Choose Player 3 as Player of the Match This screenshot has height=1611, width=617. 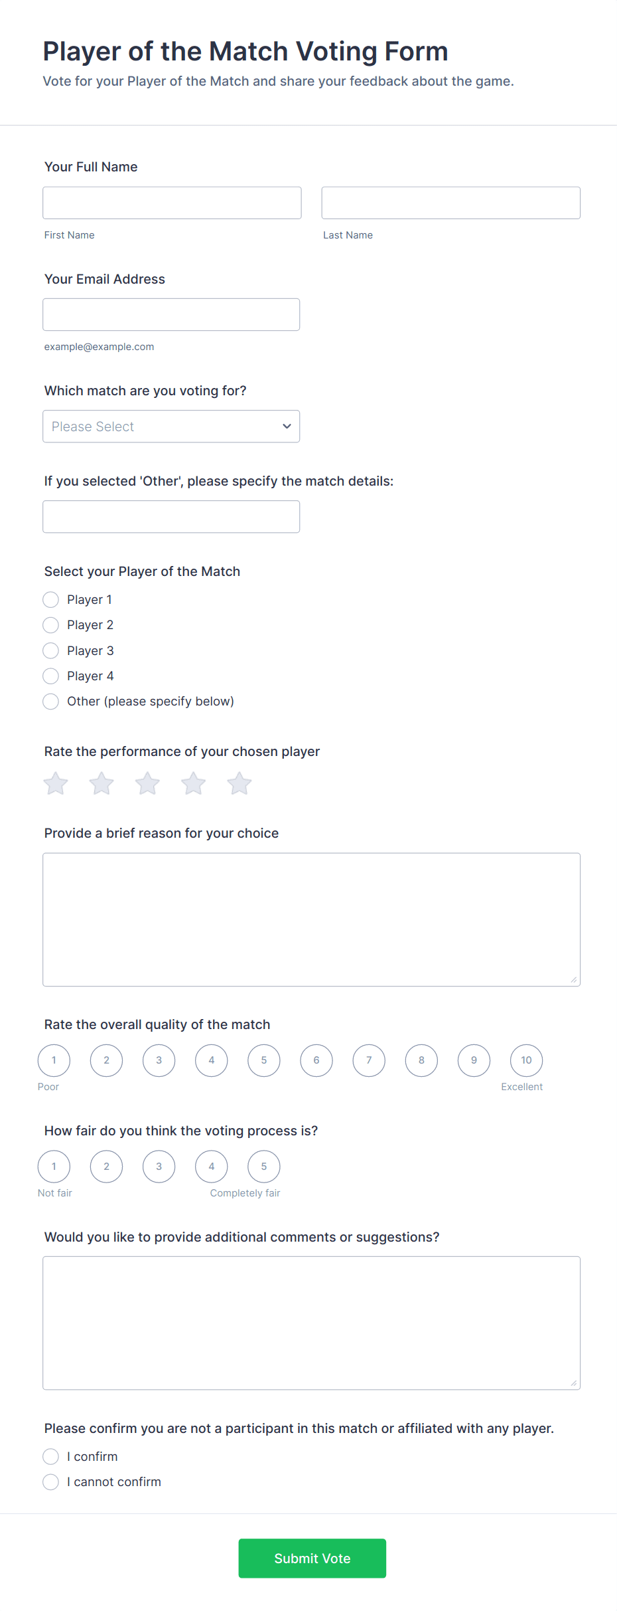click(51, 651)
